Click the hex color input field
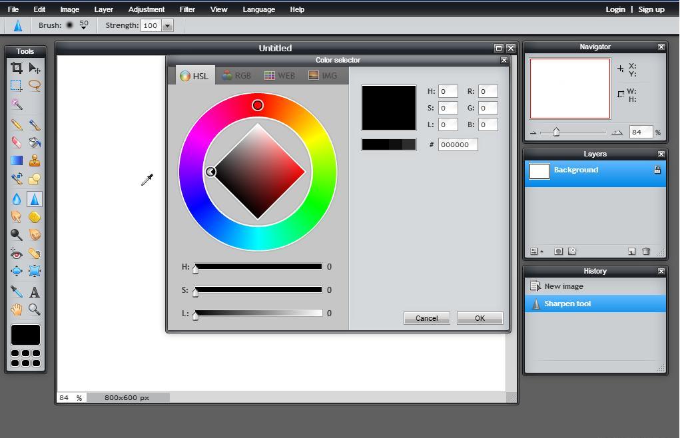 [x=458, y=144]
